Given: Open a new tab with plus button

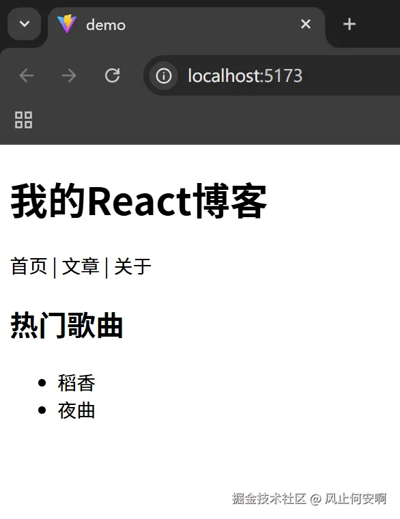Looking at the screenshot, I should pyautogui.click(x=349, y=24).
